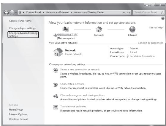Click the Troubleshoot problems icon
The height and width of the screenshot is (126, 166).
tap(56, 107)
